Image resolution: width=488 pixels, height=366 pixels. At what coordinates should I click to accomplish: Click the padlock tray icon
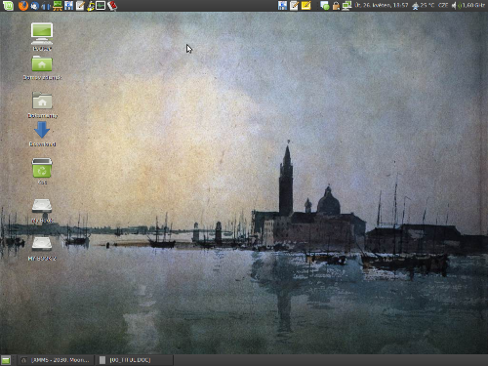(x=336, y=6)
